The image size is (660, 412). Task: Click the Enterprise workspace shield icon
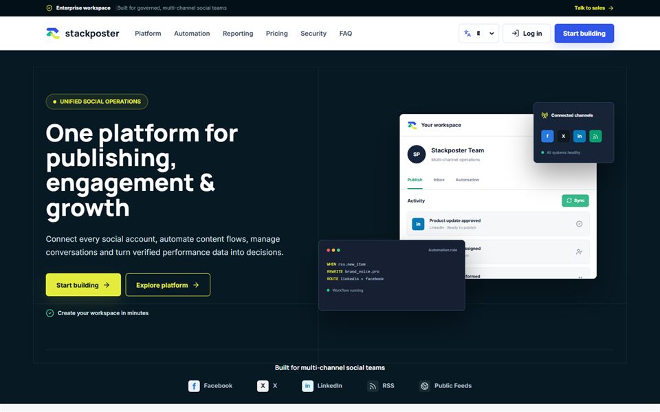coord(49,8)
